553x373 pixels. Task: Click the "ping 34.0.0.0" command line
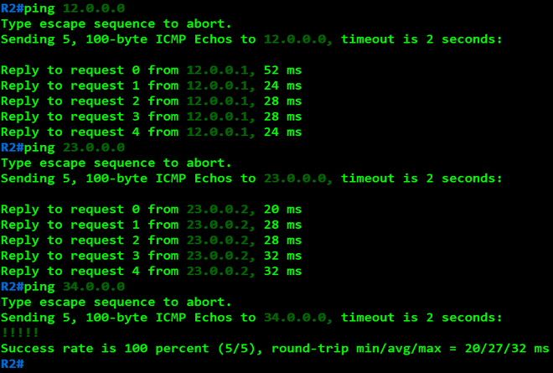(63, 287)
